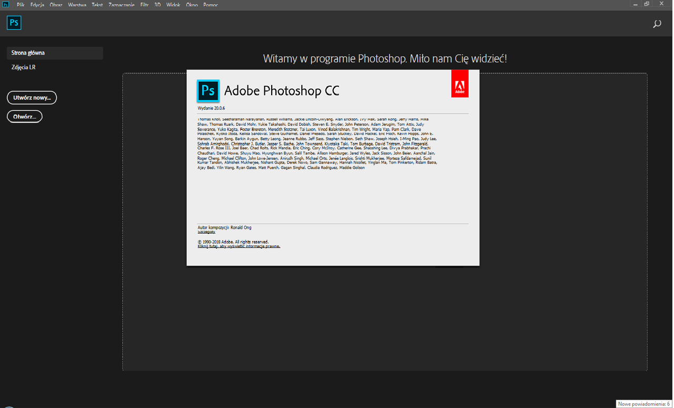The height and width of the screenshot is (408, 674).
Task: Select the Strona główna sidebar tab
Action: [55, 53]
